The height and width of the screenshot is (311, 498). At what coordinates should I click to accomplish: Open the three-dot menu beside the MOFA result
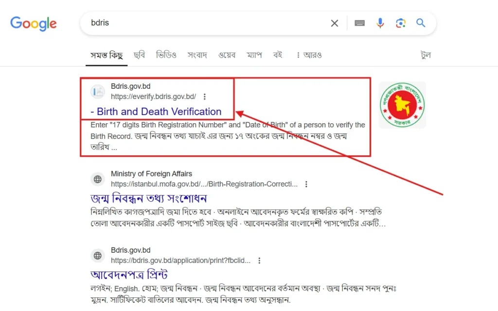coord(306,184)
